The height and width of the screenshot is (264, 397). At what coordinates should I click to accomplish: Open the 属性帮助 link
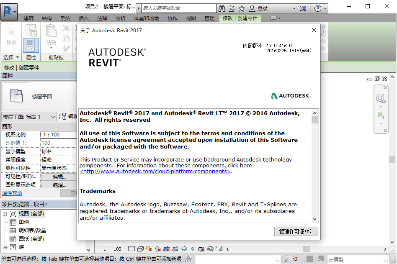point(12,193)
